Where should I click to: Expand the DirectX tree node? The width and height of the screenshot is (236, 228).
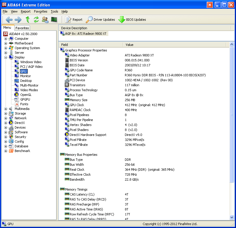6,123
